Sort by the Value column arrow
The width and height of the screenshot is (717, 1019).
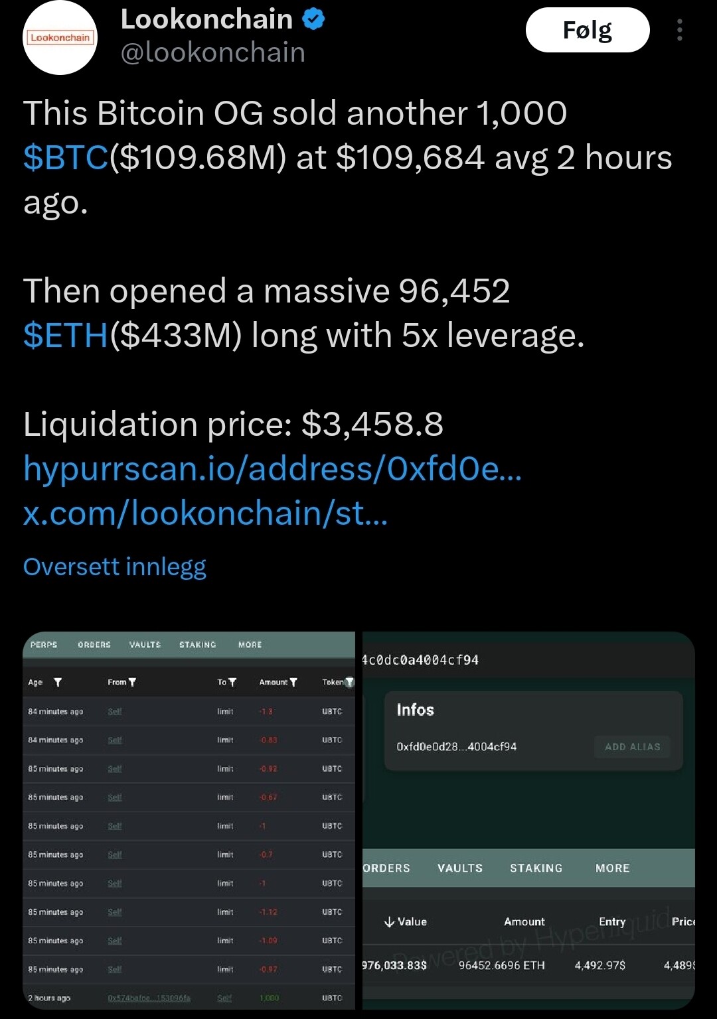(390, 921)
